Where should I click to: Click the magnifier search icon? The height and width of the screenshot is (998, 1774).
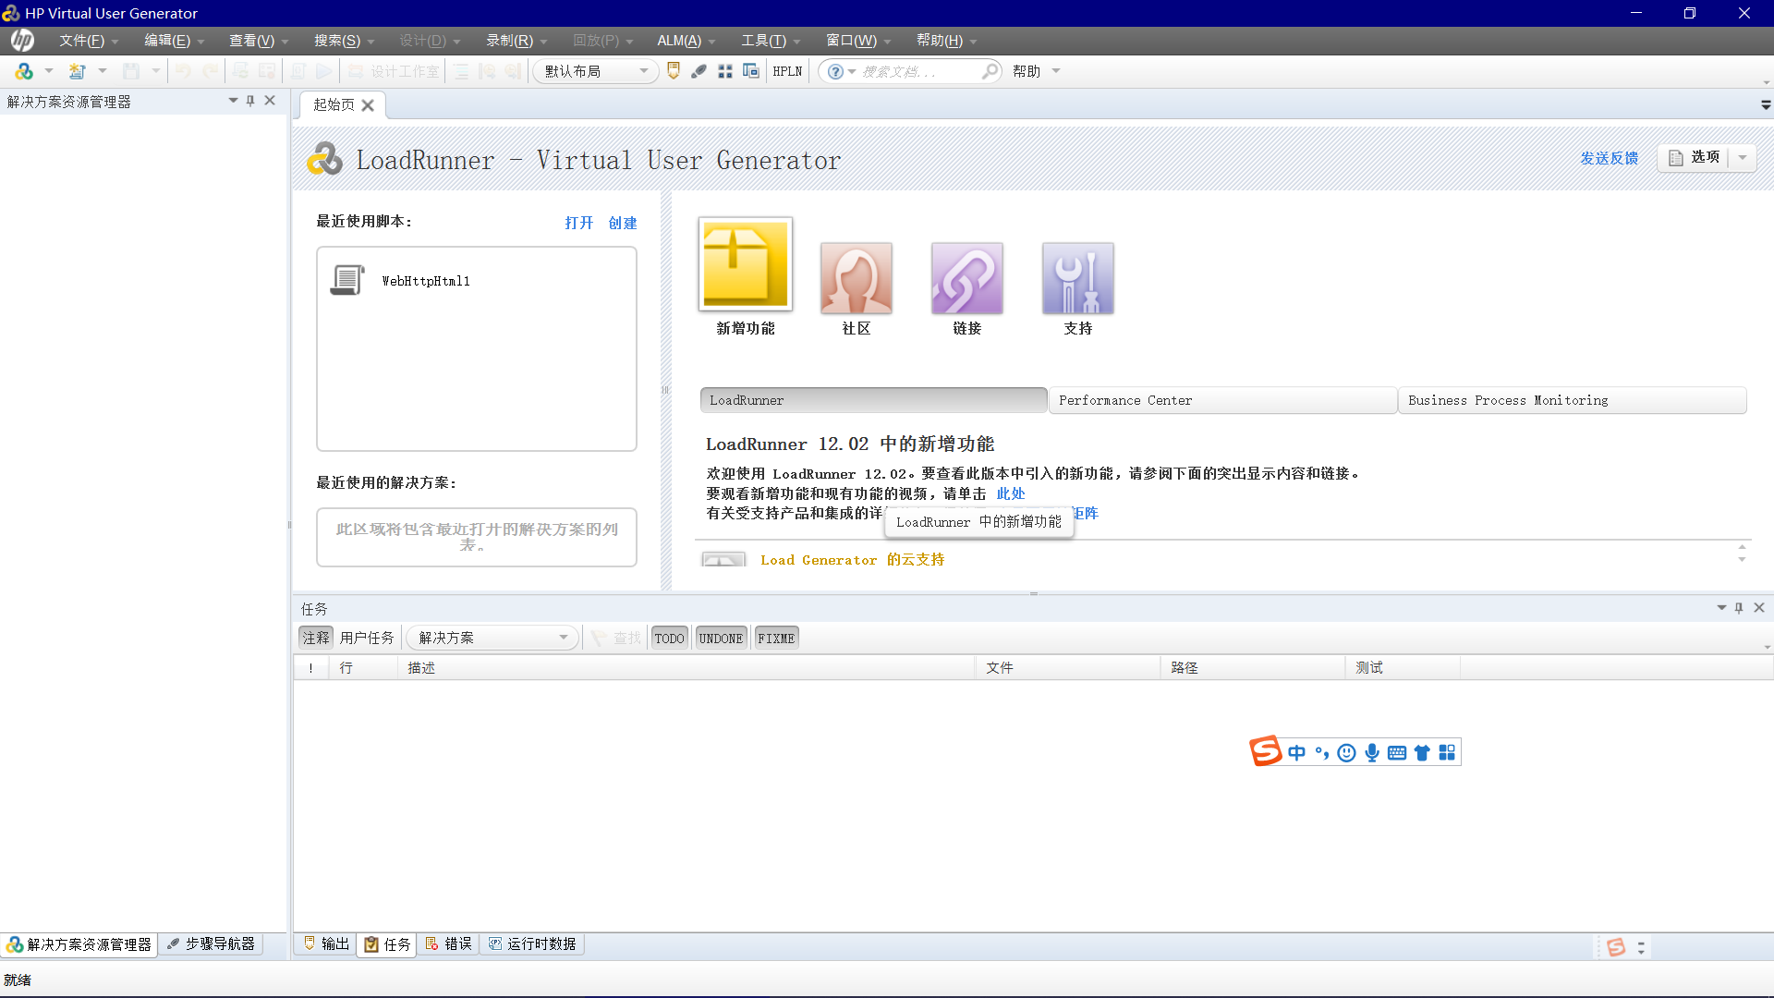(990, 71)
